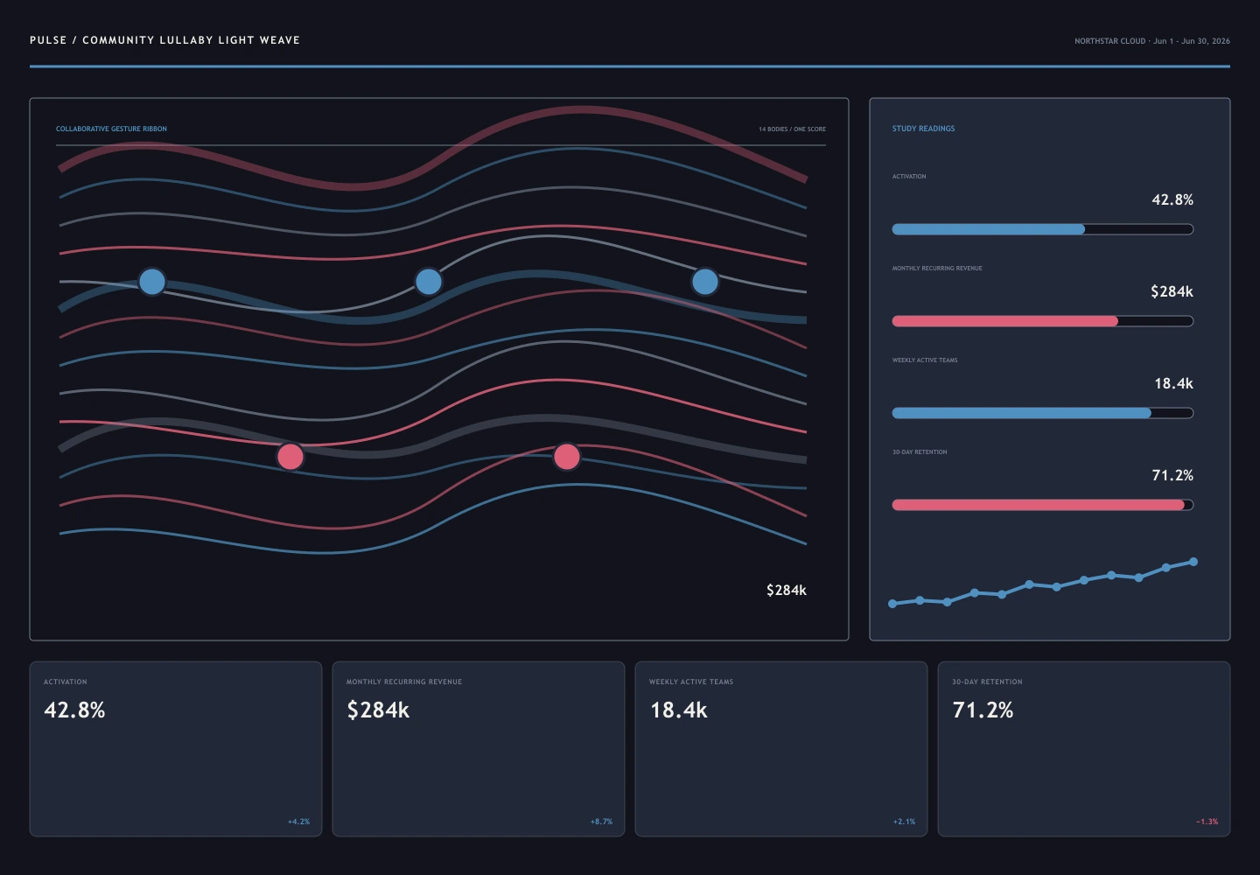Click the "NORTHSTAR CLOUD · Jun 1 – Jun 30, 2026" date range
The height and width of the screenshot is (875, 1260).
(x=1152, y=41)
